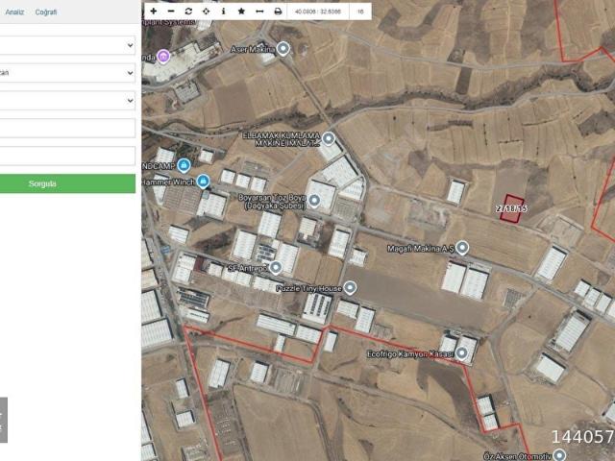Click the lower empty text field above Sorgula

67,156
